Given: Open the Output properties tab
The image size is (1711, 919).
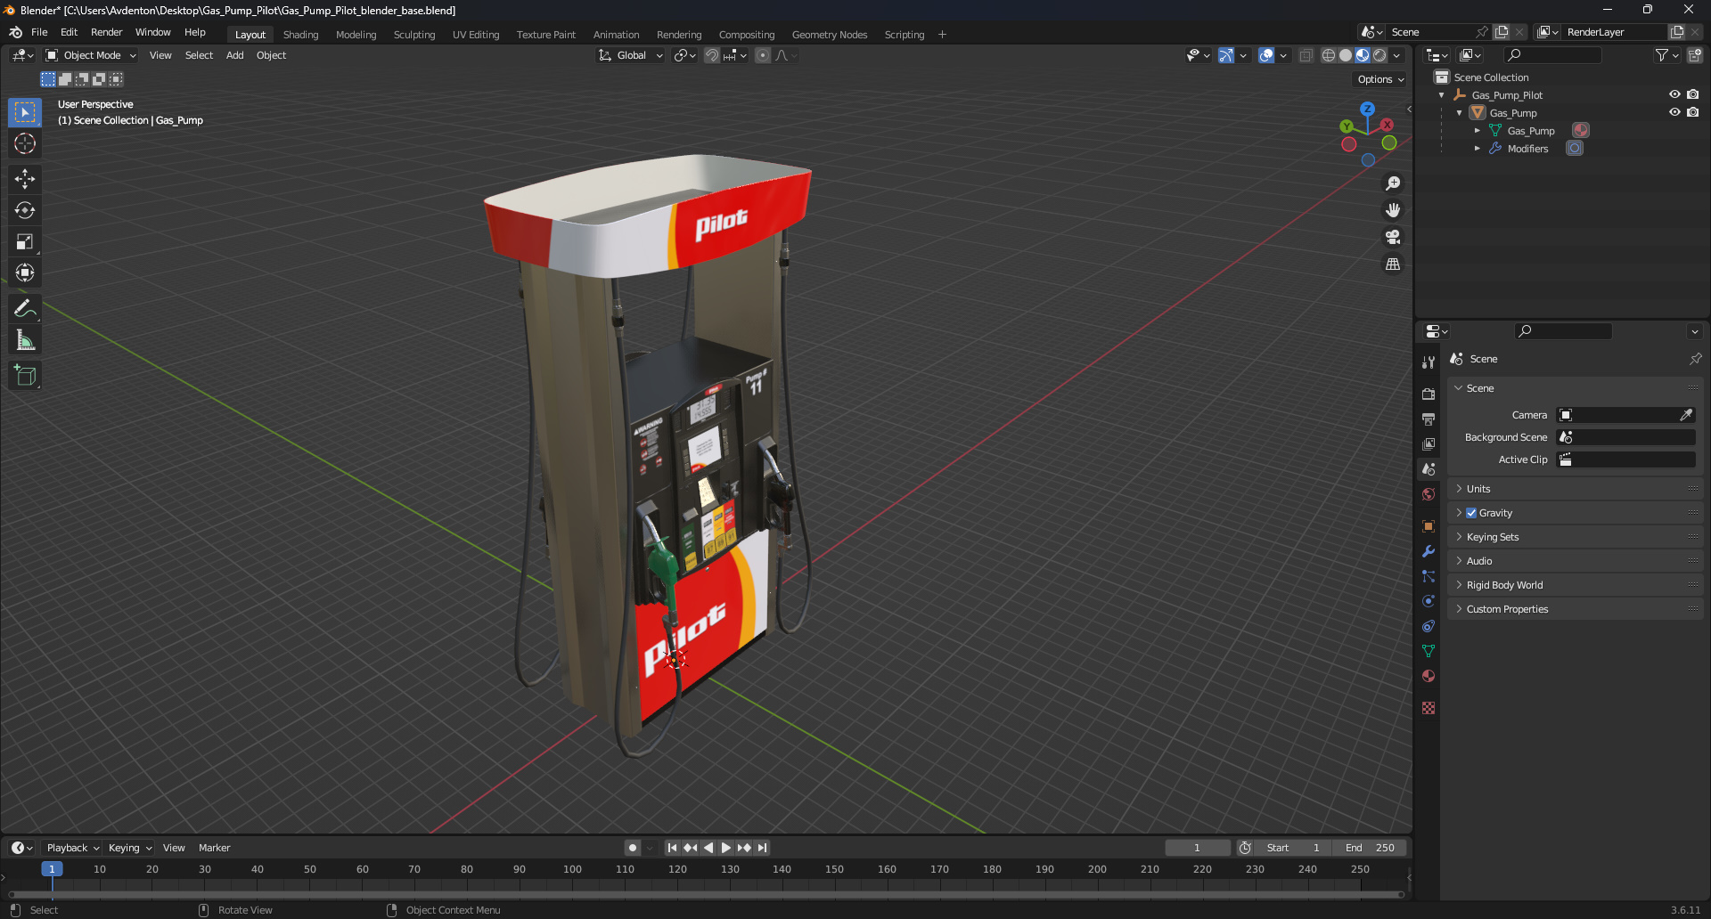Looking at the screenshot, I should coord(1429,419).
